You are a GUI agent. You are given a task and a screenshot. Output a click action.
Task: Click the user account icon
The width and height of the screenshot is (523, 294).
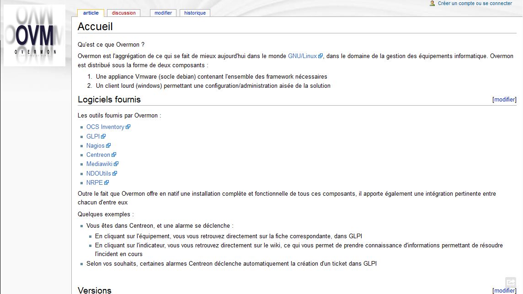click(x=432, y=3)
